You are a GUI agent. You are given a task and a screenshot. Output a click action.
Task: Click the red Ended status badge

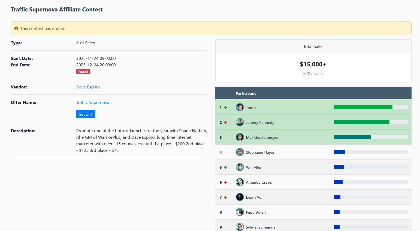click(83, 72)
